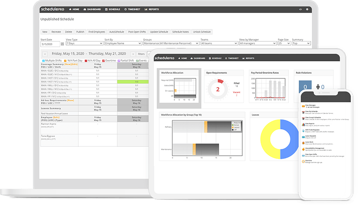Image resolution: width=358 pixels, height=205 pixels.
Task: Advance to next week with right arrow
Action: coord(133,54)
